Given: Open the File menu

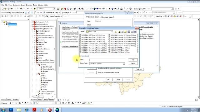Looking at the screenshot, I should [x=2, y=5].
